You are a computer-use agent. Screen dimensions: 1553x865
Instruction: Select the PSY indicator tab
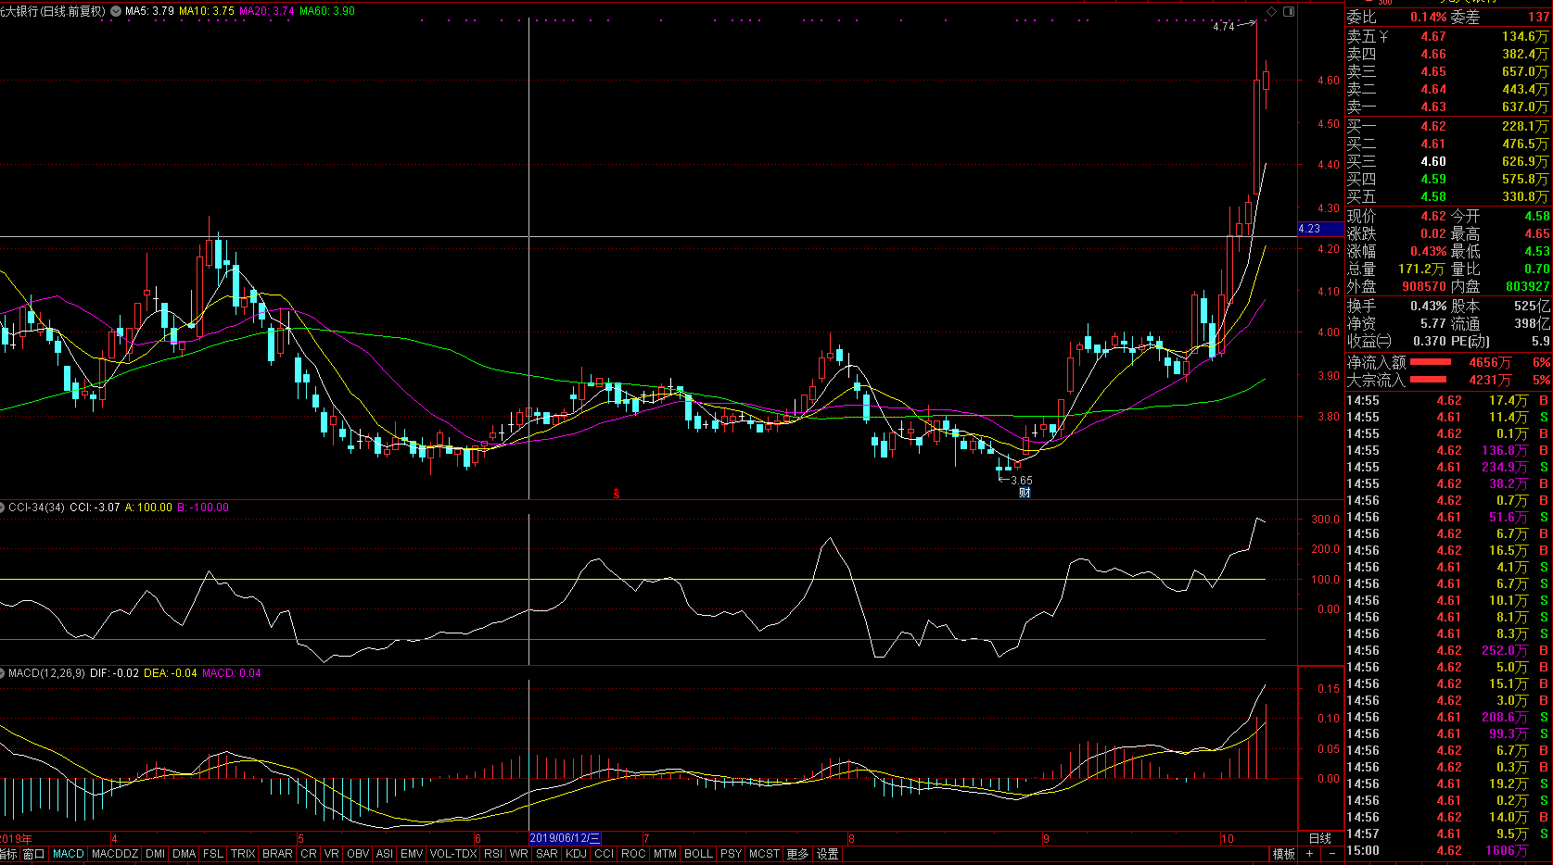coord(731,854)
